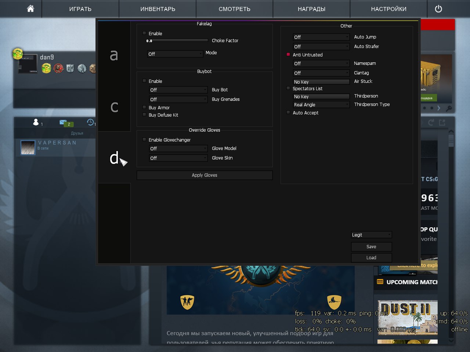The height and width of the screenshot is (352, 470).
Task: Open the Auto Strafer dropdown
Action: click(321, 47)
